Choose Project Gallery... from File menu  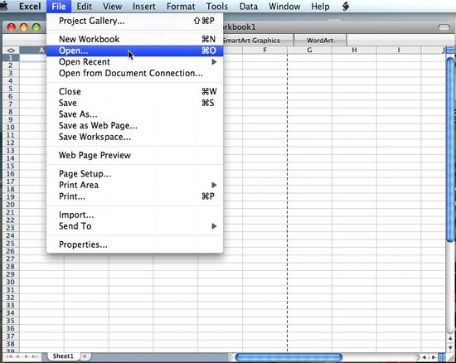tap(134, 21)
